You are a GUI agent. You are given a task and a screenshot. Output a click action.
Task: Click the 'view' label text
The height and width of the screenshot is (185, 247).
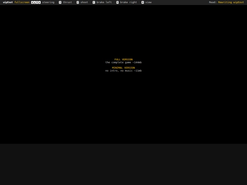click(x=148, y=2)
